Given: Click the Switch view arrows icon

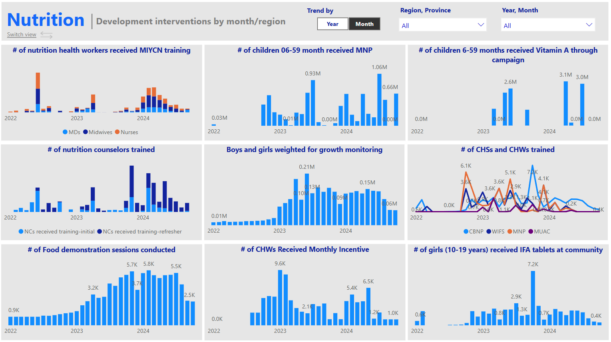Looking at the screenshot, I should coord(46,36).
